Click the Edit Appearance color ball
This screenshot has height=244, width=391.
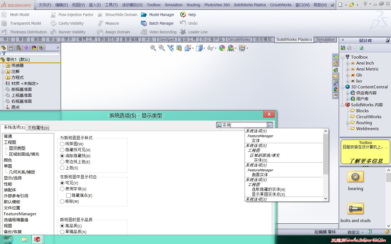click(x=222, y=48)
